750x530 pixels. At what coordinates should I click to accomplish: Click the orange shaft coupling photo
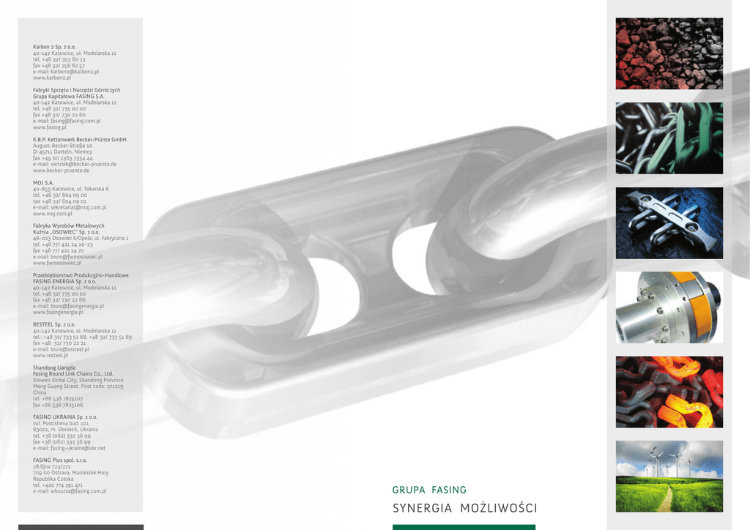669,307
